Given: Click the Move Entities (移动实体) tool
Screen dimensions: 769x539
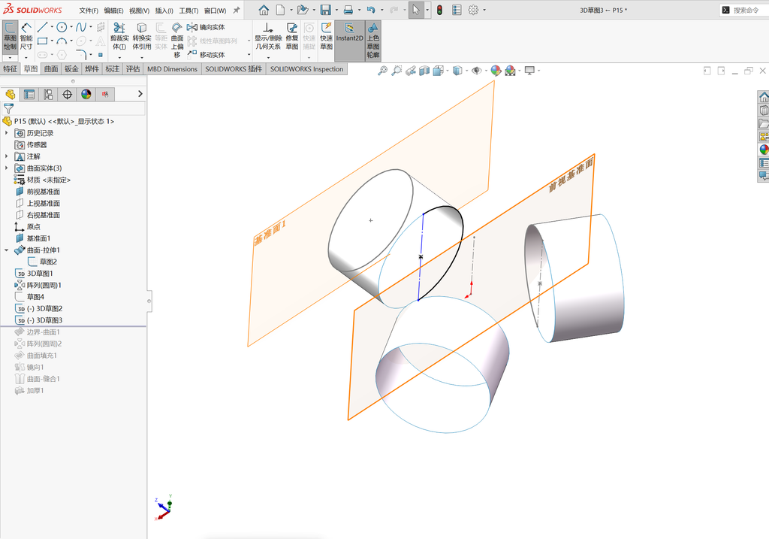Looking at the screenshot, I should (x=206, y=54).
